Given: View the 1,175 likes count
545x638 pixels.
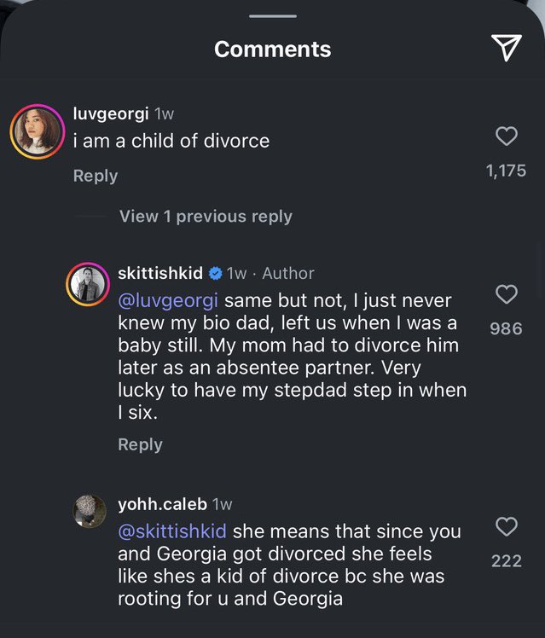Looking at the screenshot, I should coord(506,171).
